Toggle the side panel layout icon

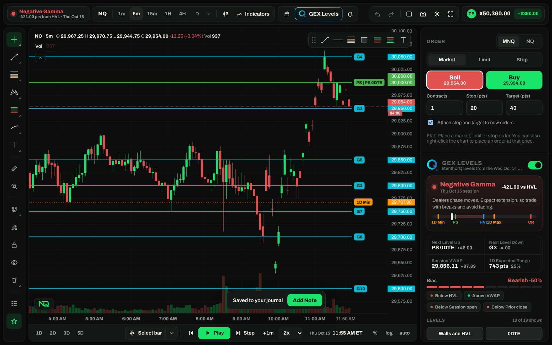[409, 14]
